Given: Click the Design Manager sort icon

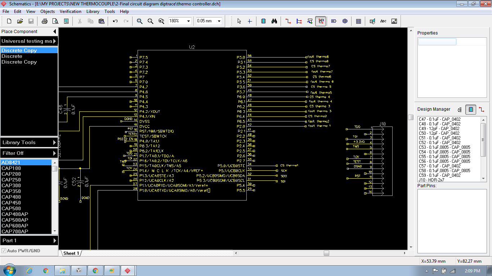Looking at the screenshot, I should (460, 110).
